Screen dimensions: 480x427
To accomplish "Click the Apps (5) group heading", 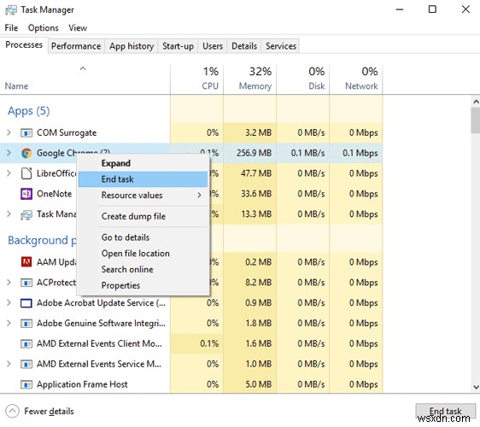I will [x=29, y=111].
